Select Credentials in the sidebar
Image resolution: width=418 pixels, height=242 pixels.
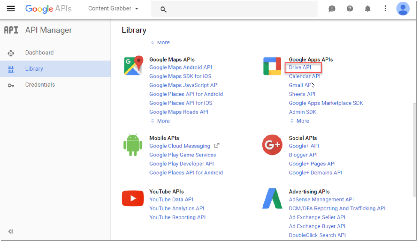pyautogui.click(x=40, y=85)
